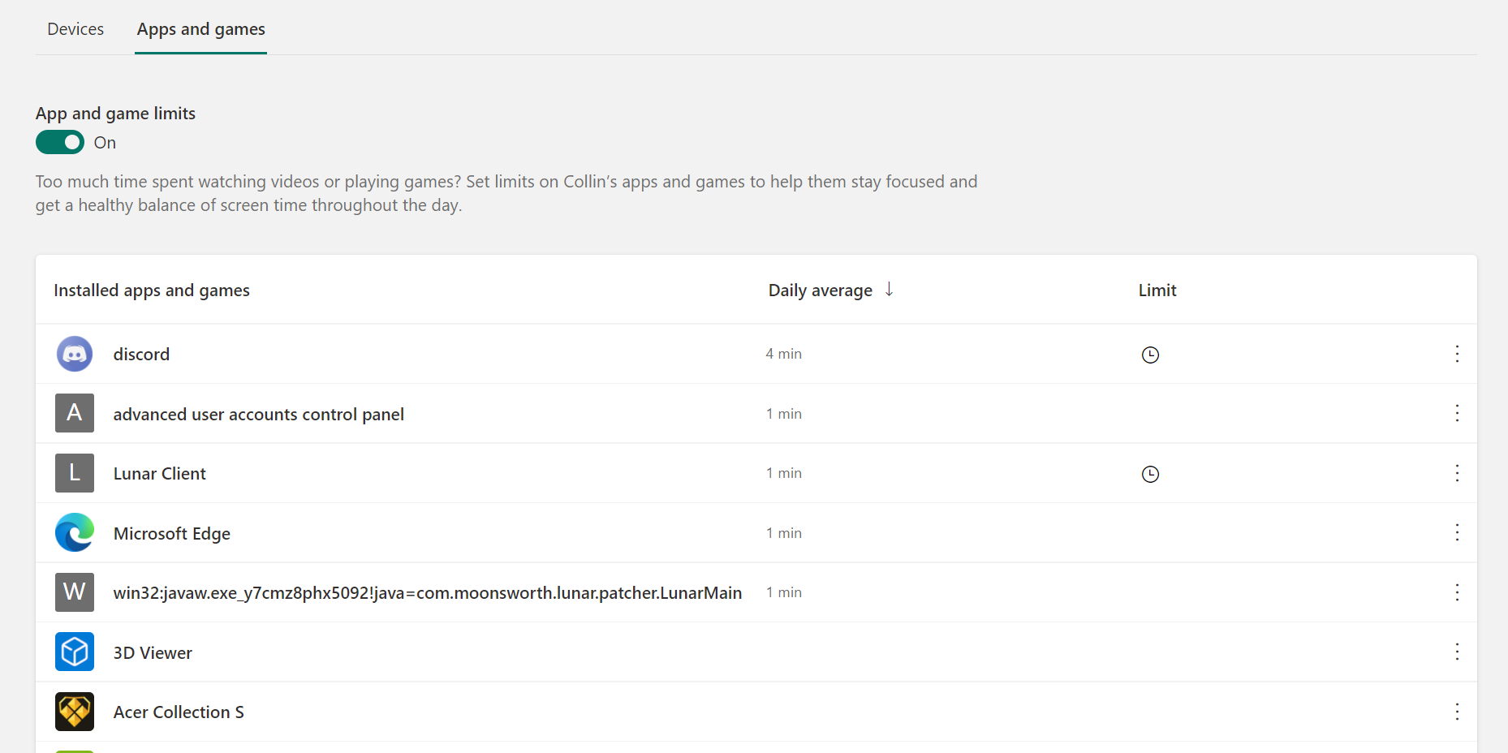Click the advanced user accounts 'A' icon

pos(75,413)
